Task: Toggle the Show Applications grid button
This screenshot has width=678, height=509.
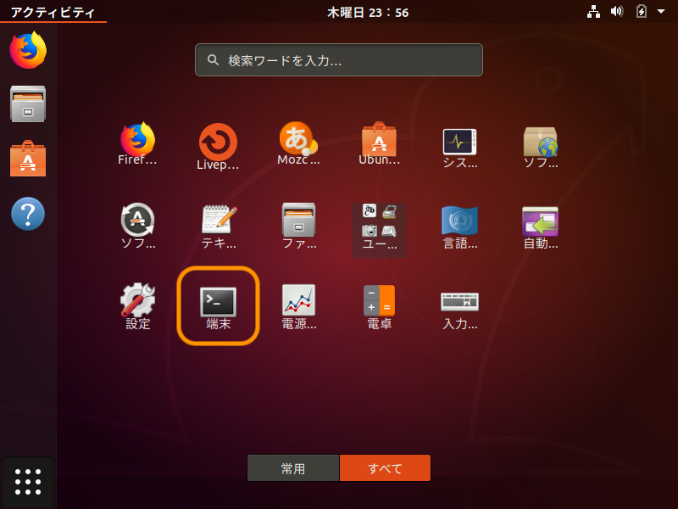Action: pyautogui.click(x=28, y=482)
